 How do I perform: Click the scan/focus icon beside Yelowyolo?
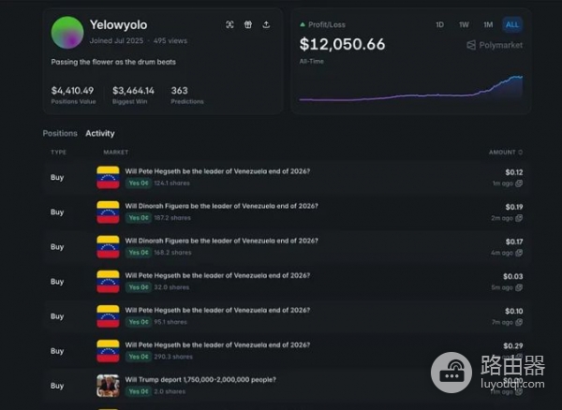[x=229, y=24]
